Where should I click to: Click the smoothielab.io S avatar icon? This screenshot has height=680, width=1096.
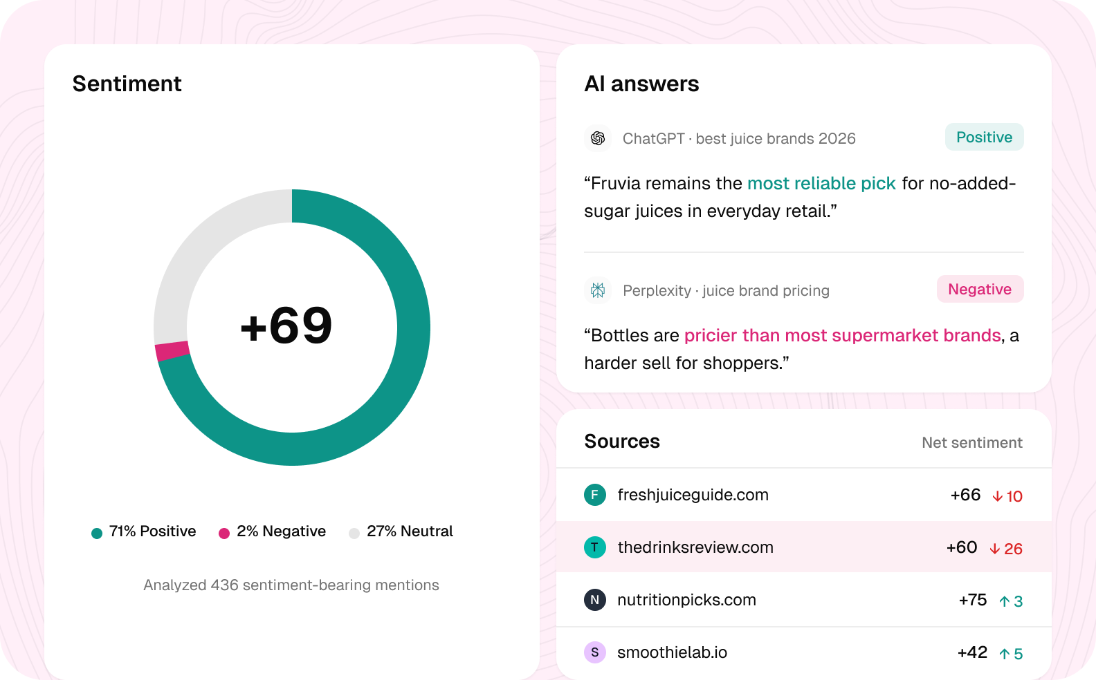595,652
